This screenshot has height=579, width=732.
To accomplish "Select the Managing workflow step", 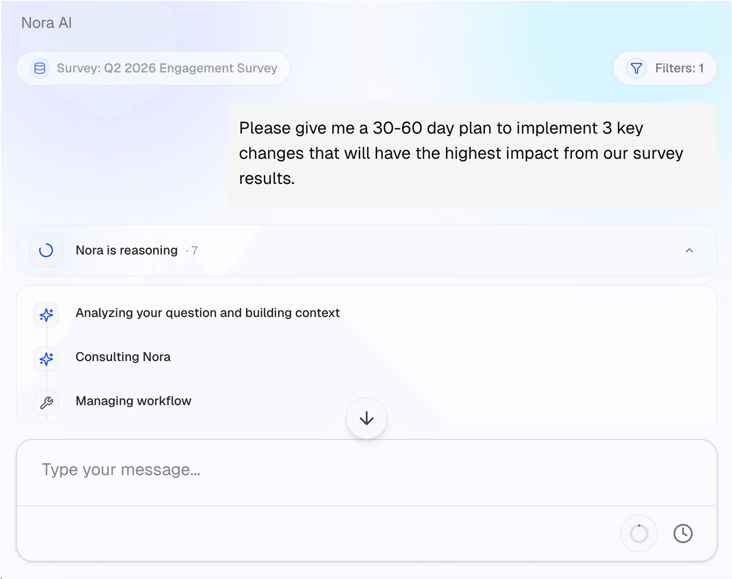I will (x=133, y=401).
